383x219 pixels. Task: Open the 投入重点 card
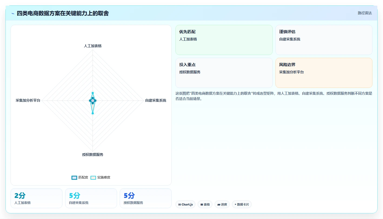tap(224, 73)
